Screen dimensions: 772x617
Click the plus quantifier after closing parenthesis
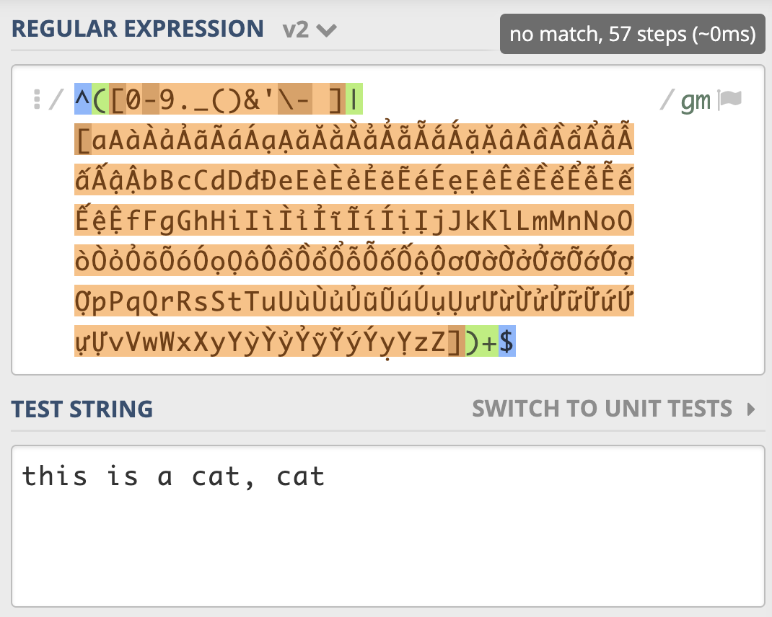[489, 342]
